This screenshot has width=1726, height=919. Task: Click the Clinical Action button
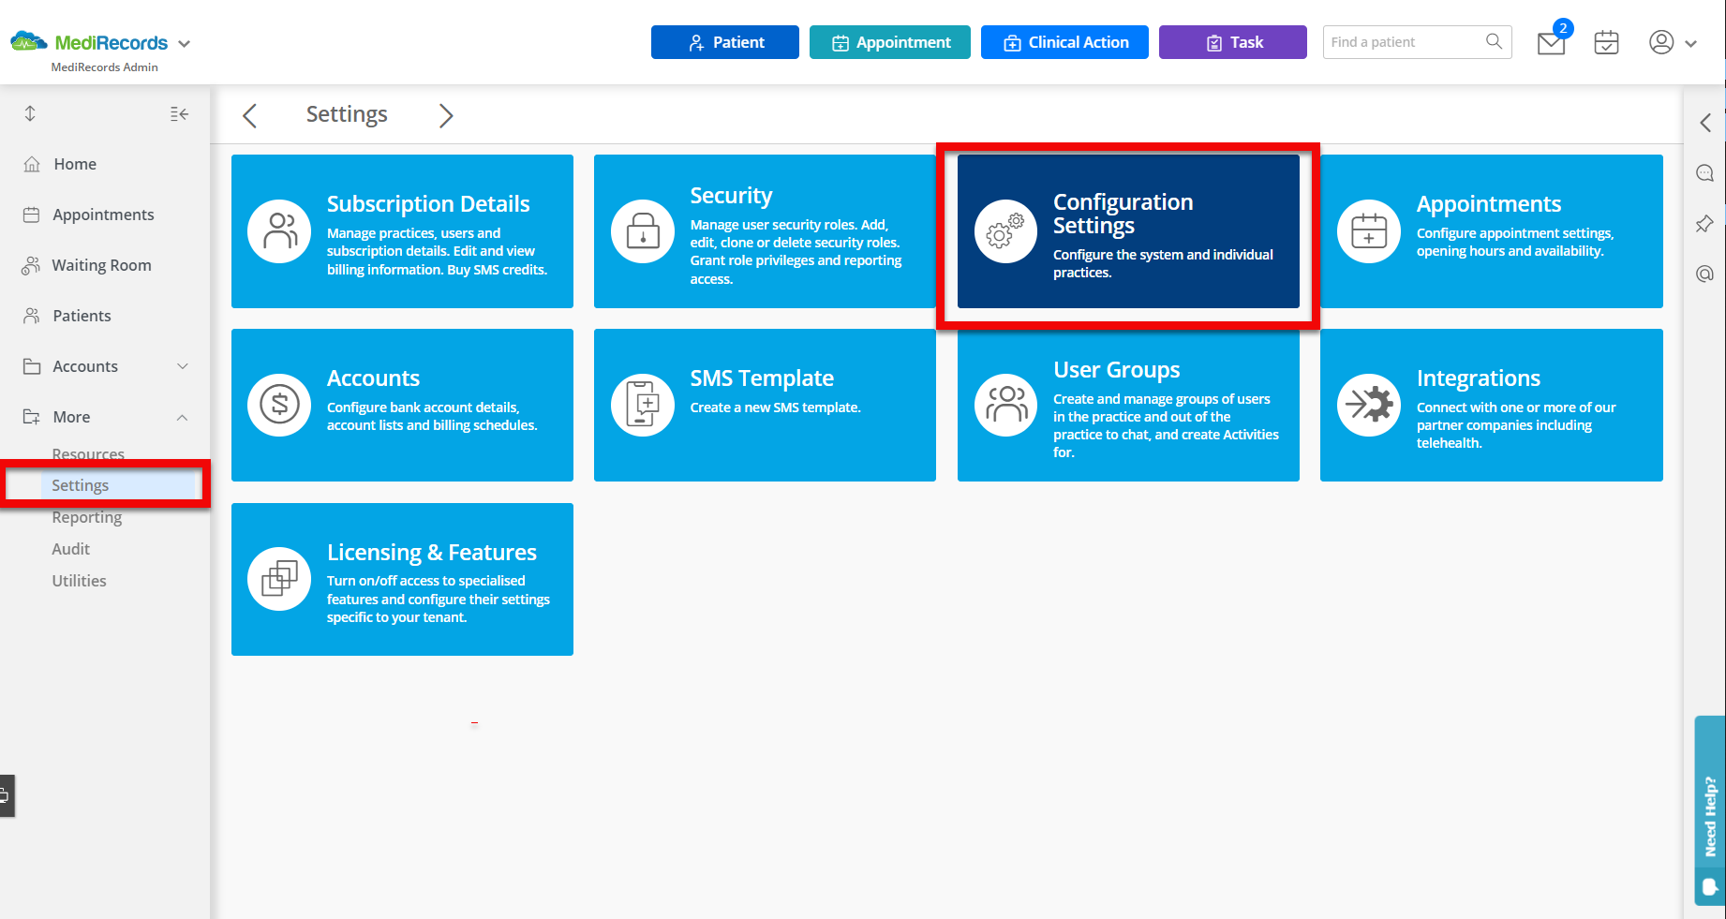(x=1064, y=42)
